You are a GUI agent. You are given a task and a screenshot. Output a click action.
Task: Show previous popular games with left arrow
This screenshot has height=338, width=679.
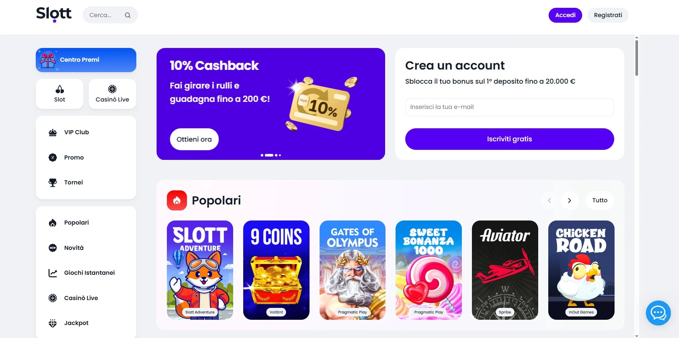click(x=549, y=200)
